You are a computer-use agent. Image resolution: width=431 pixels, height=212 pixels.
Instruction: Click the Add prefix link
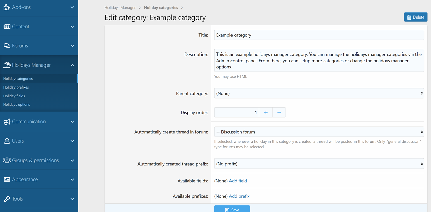point(239,196)
